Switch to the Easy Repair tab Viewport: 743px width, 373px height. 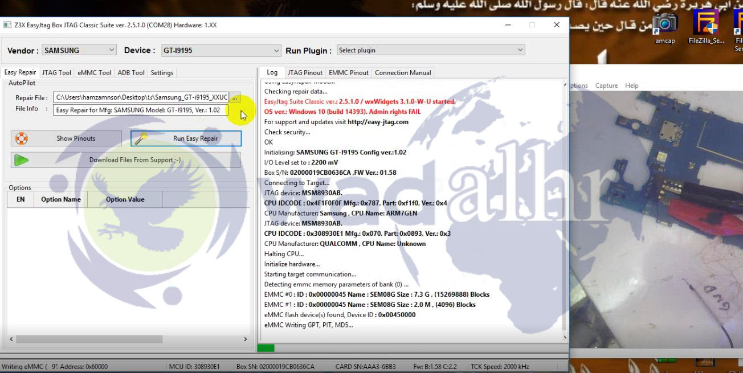pyautogui.click(x=20, y=72)
